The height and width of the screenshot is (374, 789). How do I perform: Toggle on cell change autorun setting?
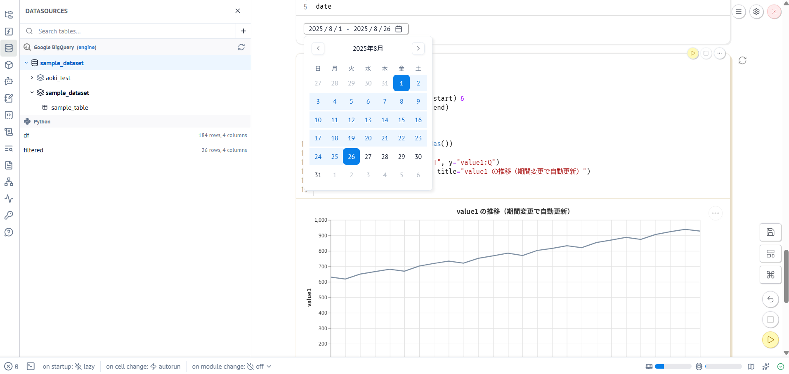tap(143, 367)
